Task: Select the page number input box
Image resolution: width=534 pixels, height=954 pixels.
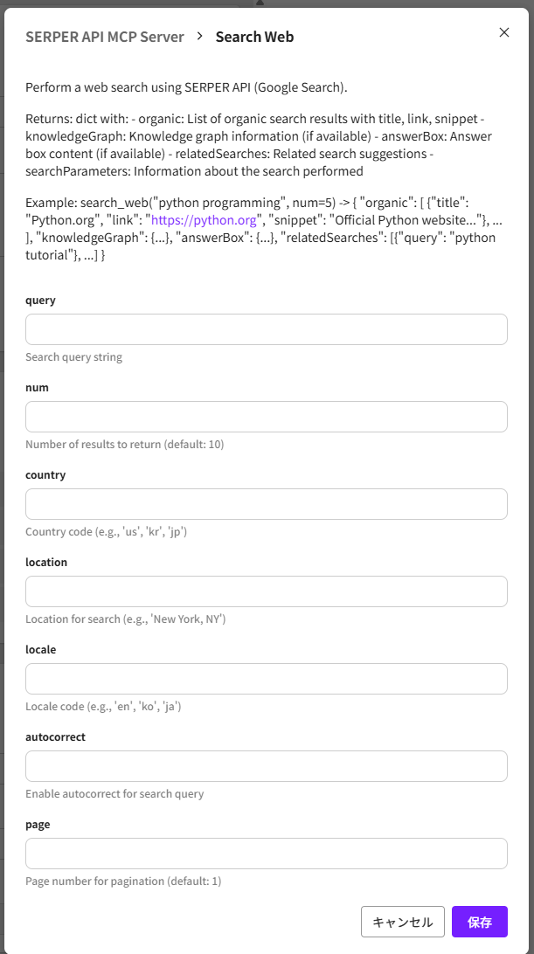Action: [267, 854]
